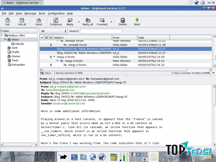216x162 pixels.
Task: Delete the selected message
Action: pos(123,22)
